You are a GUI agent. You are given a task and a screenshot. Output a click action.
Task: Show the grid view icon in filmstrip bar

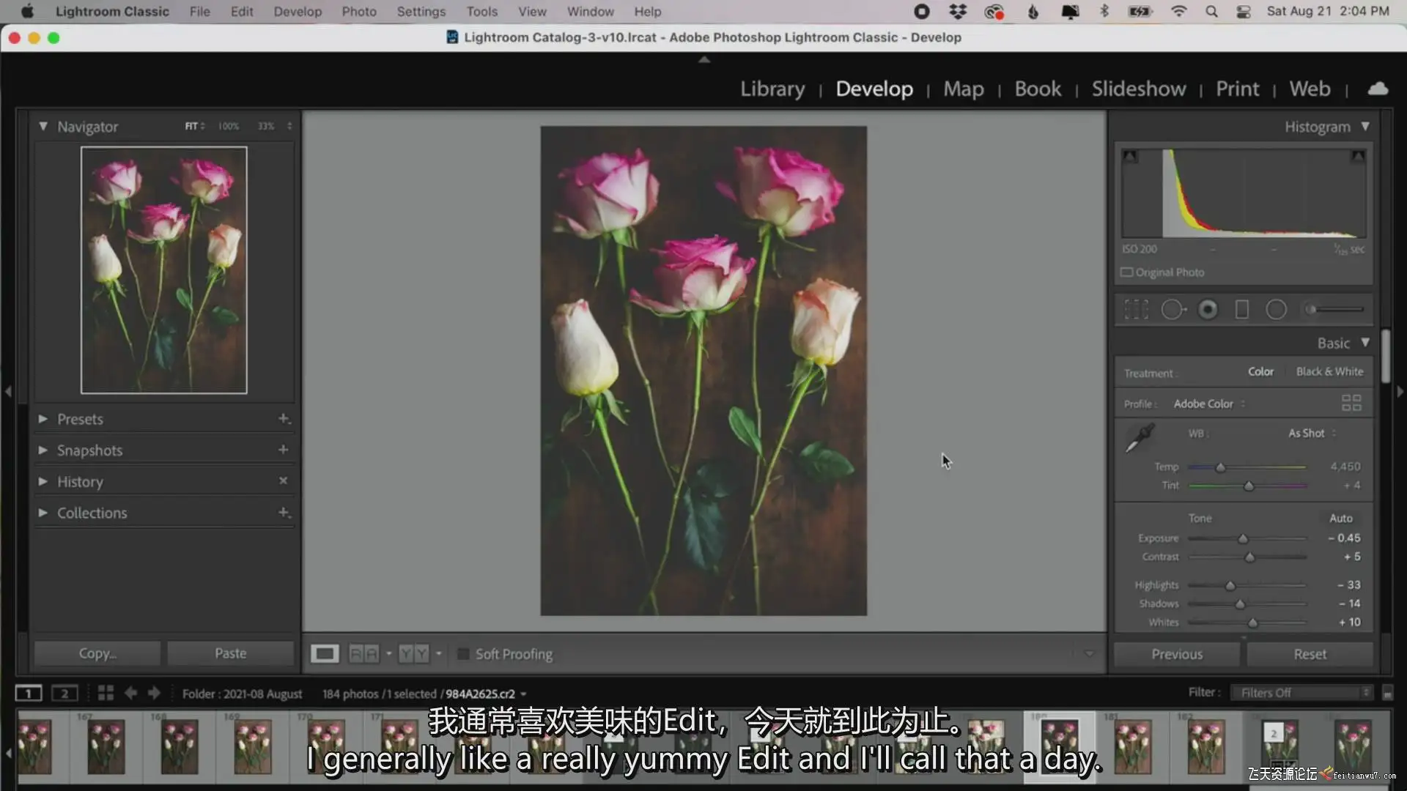[x=106, y=693]
